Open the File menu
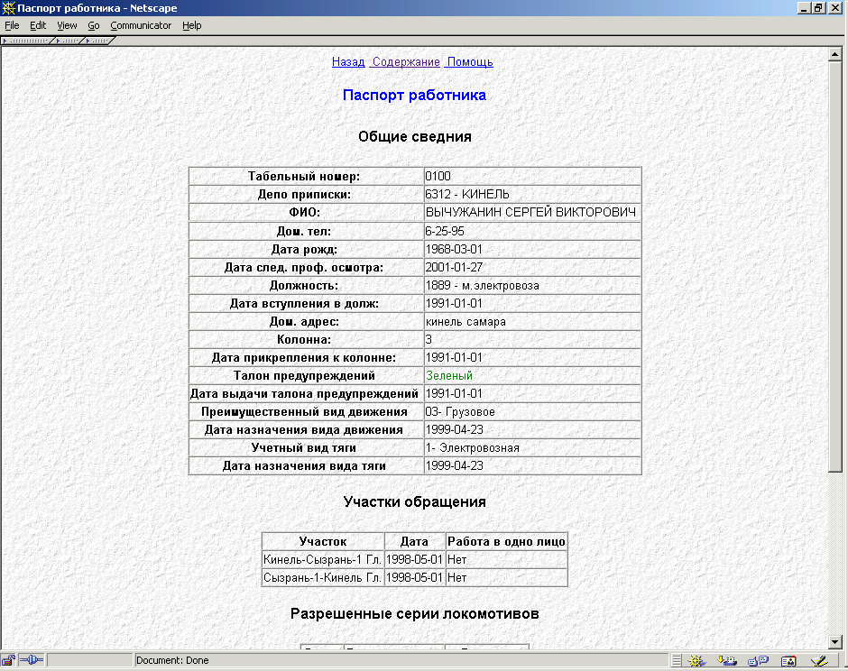 (x=12, y=25)
